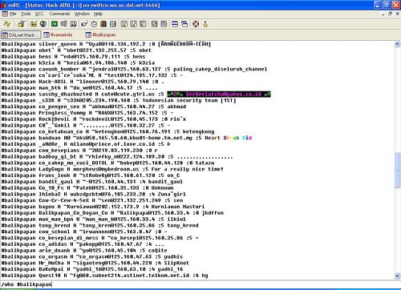Click the status window control-menu icon beside File
Screen dimensions: 401x290
pos(5,14)
